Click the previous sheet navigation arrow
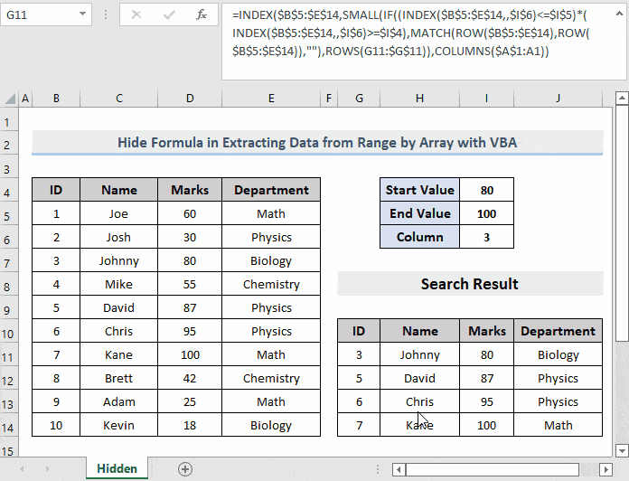The image size is (629, 481). [22, 468]
